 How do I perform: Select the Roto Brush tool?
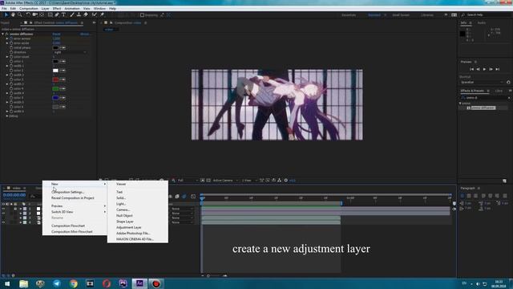pyautogui.click(x=95, y=14)
